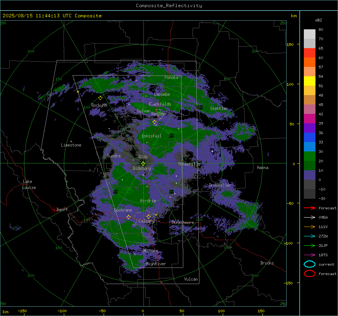Screen dimensions: 338x316
Task: Click the 100 tick label on bottom axis
Action: point(221,311)
